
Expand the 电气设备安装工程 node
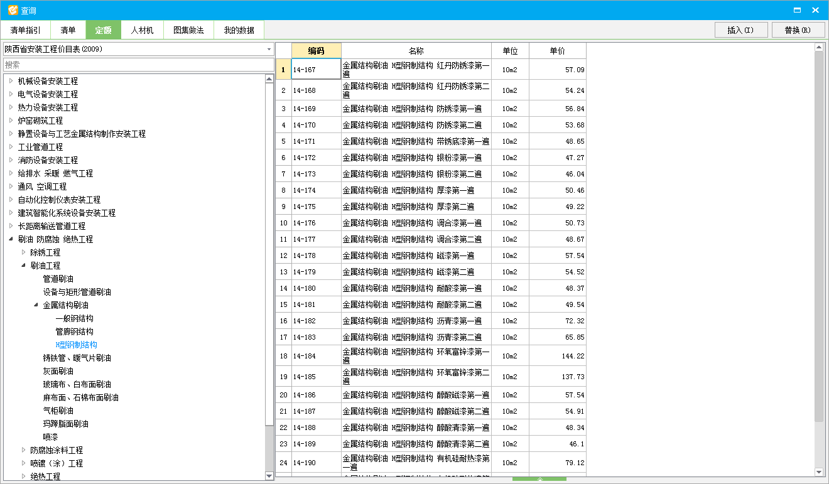(x=11, y=94)
